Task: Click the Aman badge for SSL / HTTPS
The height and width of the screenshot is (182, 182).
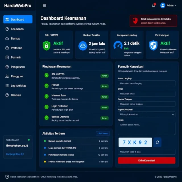Action: tap(105, 76)
